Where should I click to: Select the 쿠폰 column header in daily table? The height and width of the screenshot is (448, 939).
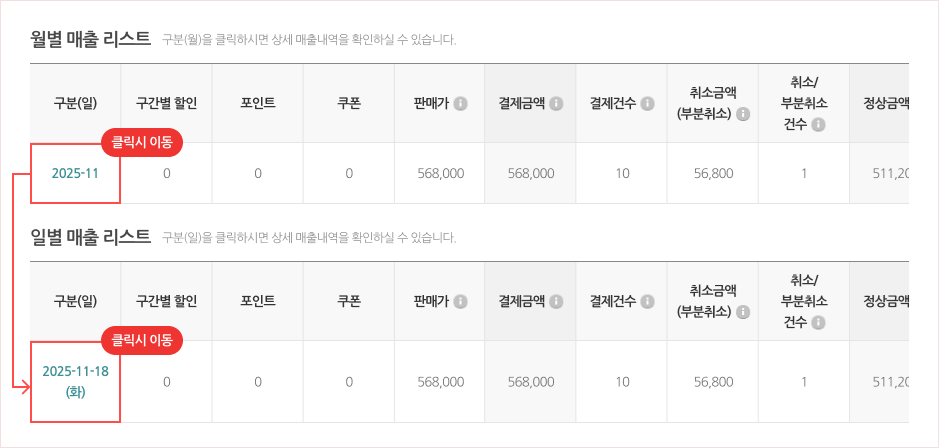point(349,301)
